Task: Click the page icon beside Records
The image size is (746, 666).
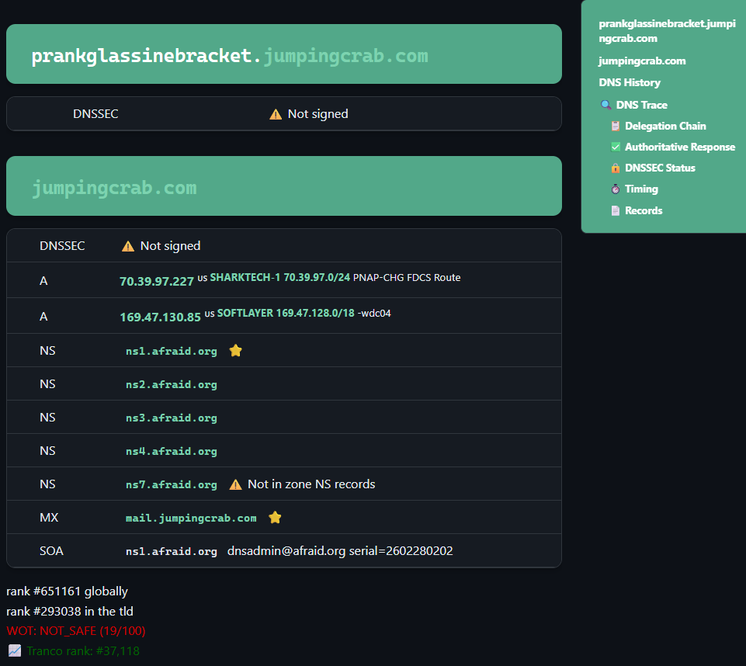Action: coord(616,210)
